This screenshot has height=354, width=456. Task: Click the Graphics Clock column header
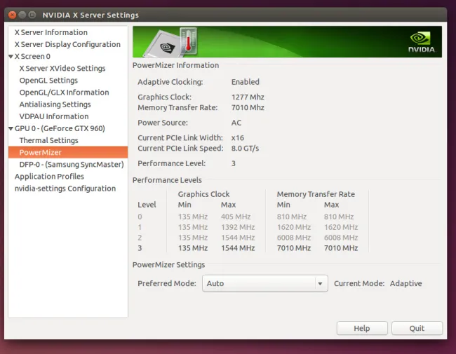pos(203,194)
